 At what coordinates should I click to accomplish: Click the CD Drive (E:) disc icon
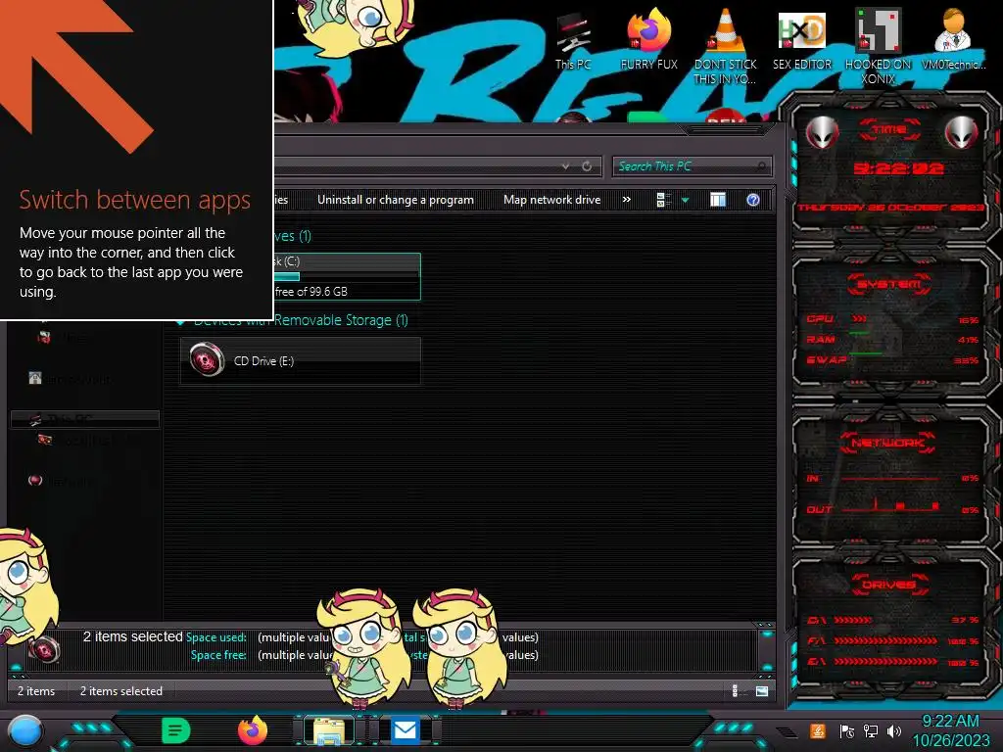[x=207, y=358]
